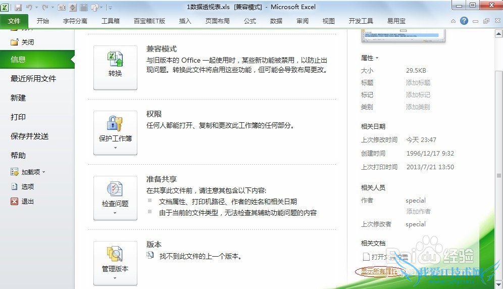
Task: Open the 易用宝 ribbon tab
Action: point(396,21)
